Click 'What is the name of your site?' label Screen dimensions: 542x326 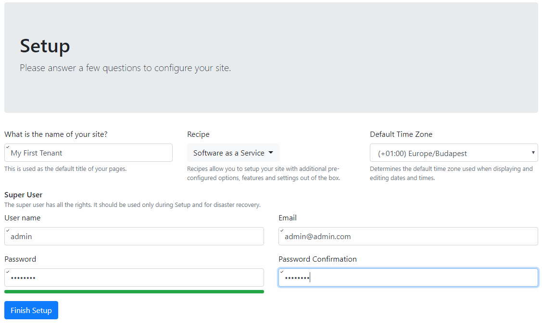[x=56, y=134]
